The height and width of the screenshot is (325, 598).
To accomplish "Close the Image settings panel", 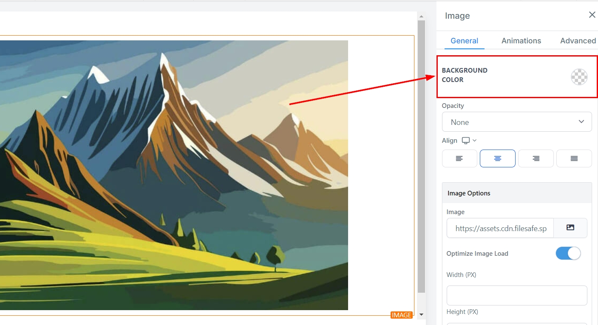I will coord(592,15).
